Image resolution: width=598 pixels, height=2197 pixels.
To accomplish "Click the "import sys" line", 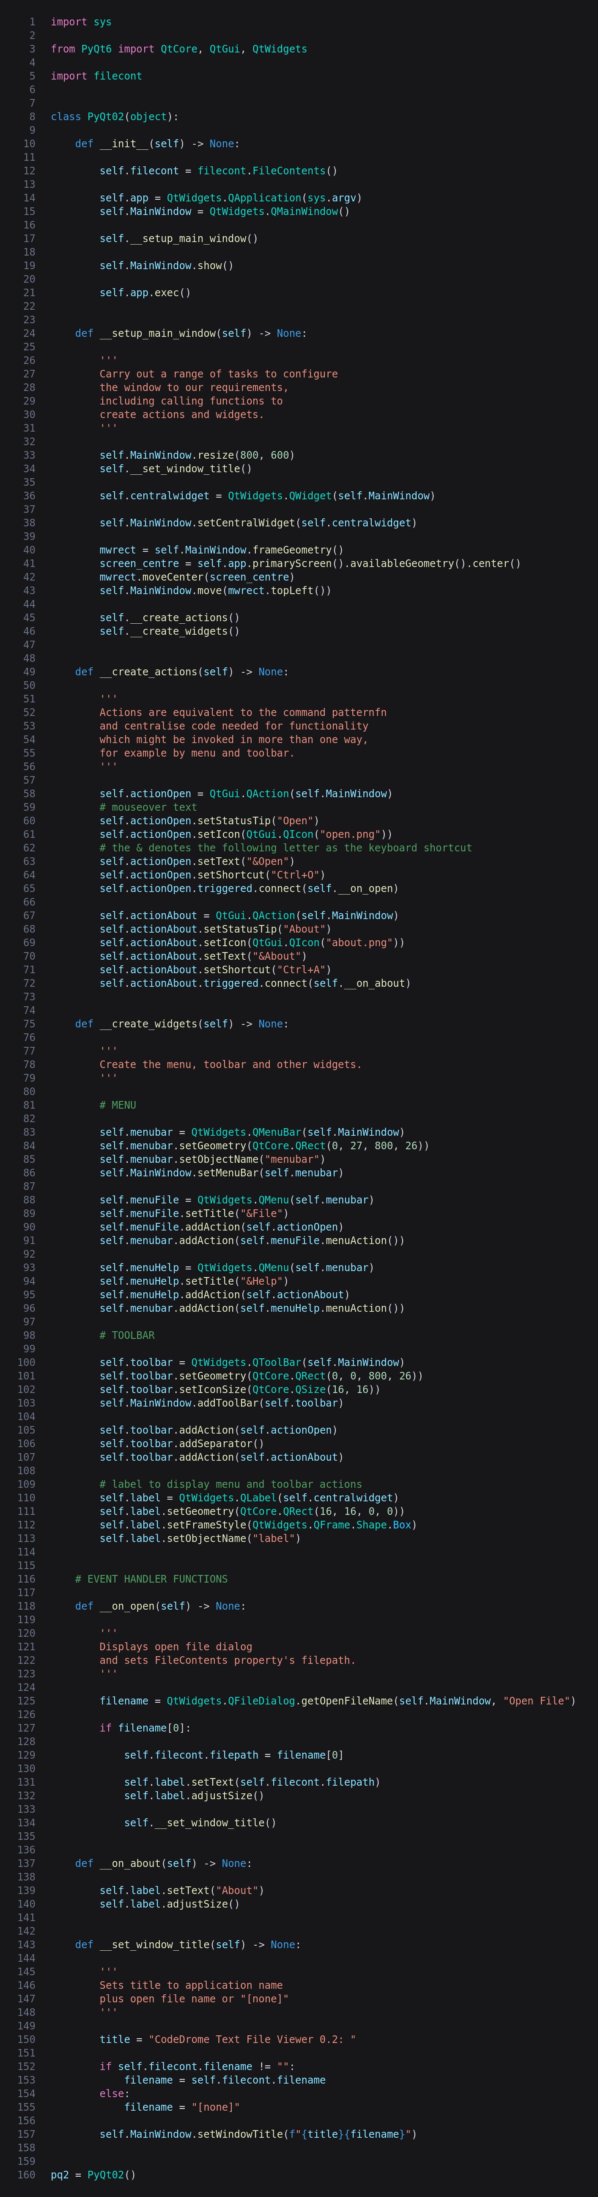I will click(x=81, y=22).
